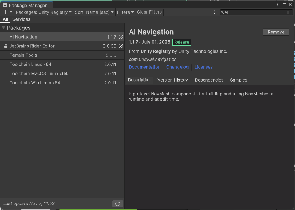
Task: Open the Packages: Unity Registry dropdown
Action: point(44,12)
